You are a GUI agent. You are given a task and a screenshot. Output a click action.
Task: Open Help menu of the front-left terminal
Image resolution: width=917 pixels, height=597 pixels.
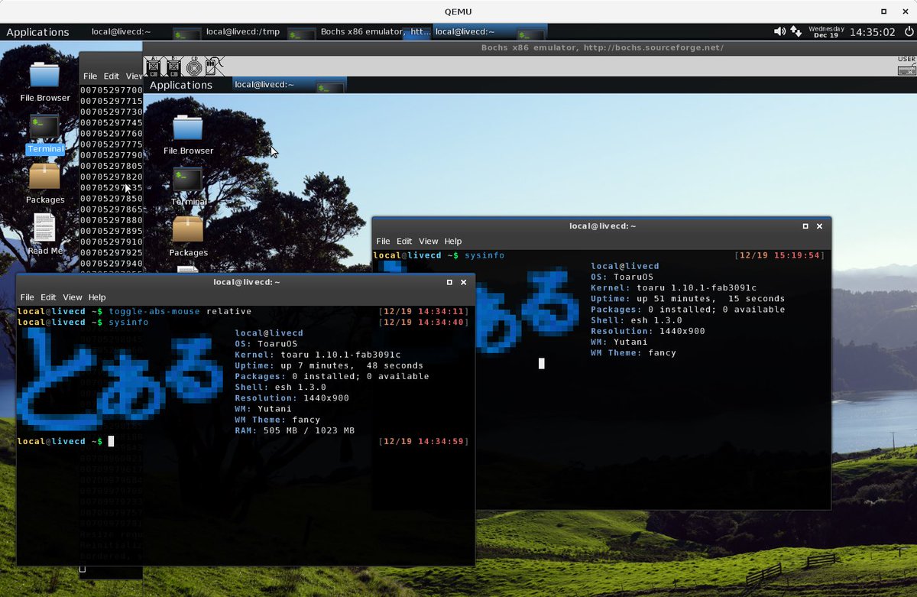pos(97,297)
